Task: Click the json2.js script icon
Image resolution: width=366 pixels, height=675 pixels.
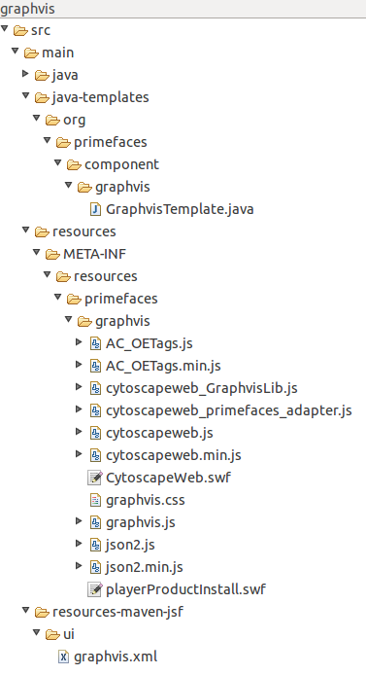Action: (95, 545)
